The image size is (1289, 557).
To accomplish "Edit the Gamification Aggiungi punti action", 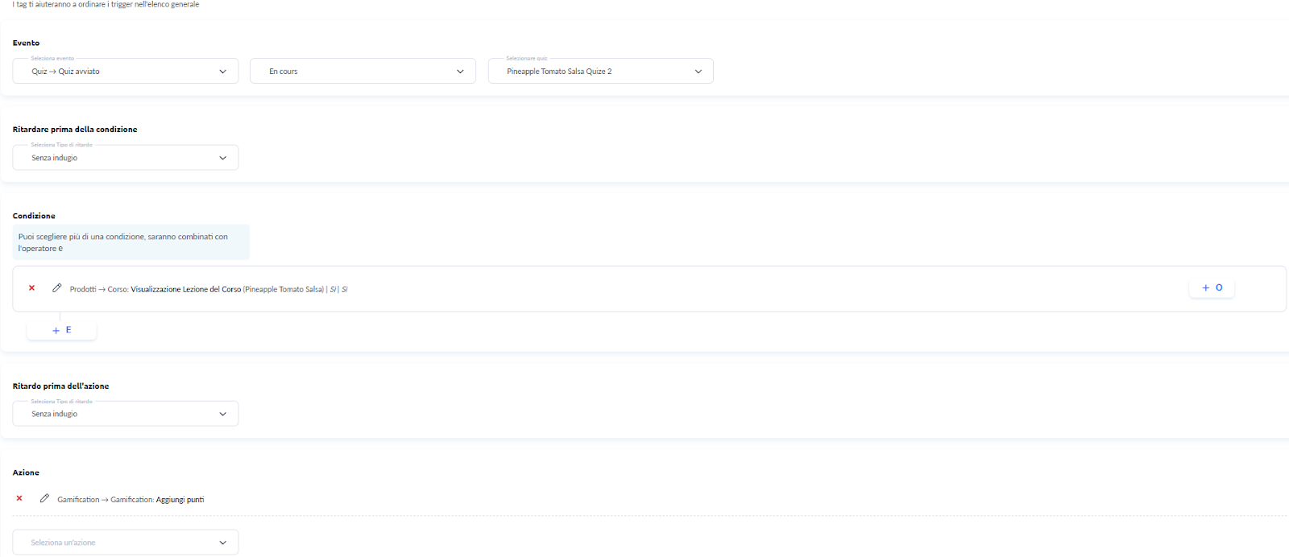I will pyautogui.click(x=44, y=498).
